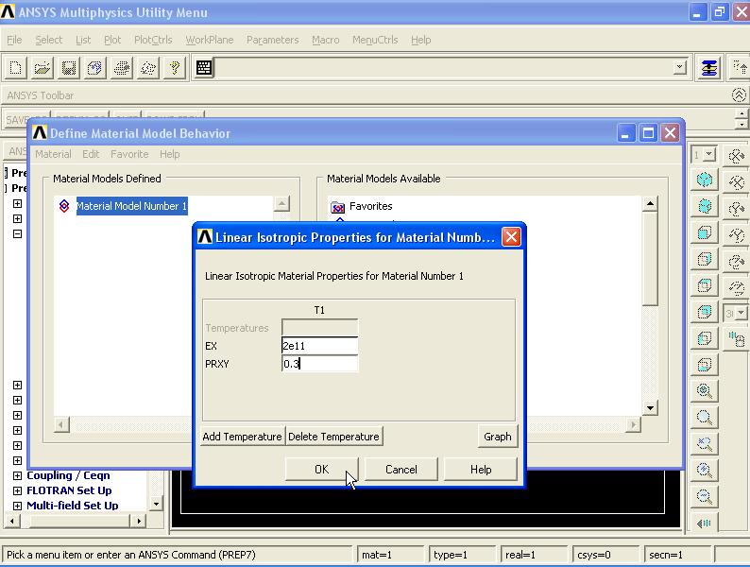The width and height of the screenshot is (750, 567).
Task: Click the Zoom In magnifier icon
Action: point(705,470)
